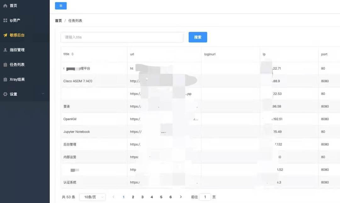340x203 pixels.
Task: Go to the next page arrow
Action: pyautogui.click(x=181, y=197)
